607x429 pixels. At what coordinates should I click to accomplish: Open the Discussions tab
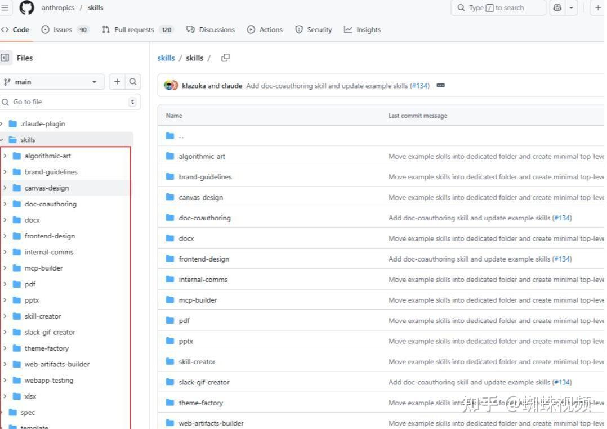tap(211, 29)
